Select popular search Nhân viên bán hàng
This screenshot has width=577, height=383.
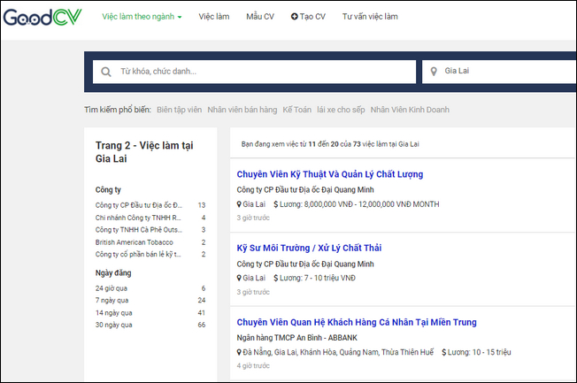click(x=242, y=110)
